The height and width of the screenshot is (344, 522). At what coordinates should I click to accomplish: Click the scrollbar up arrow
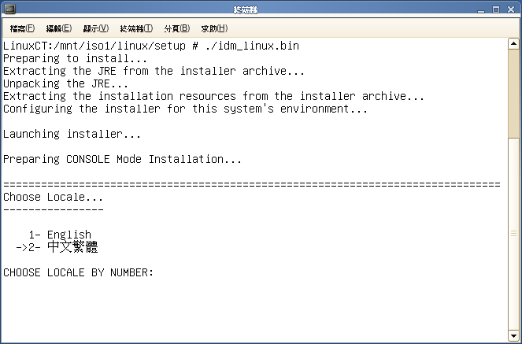click(514, 44)
